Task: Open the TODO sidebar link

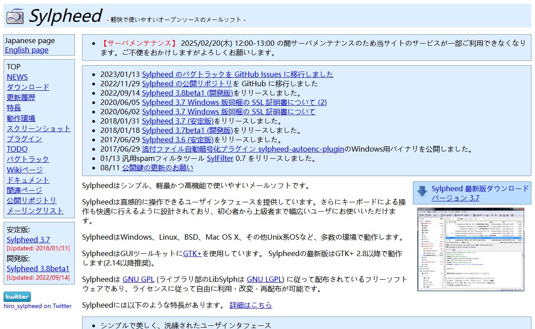Action: [17, 149]
